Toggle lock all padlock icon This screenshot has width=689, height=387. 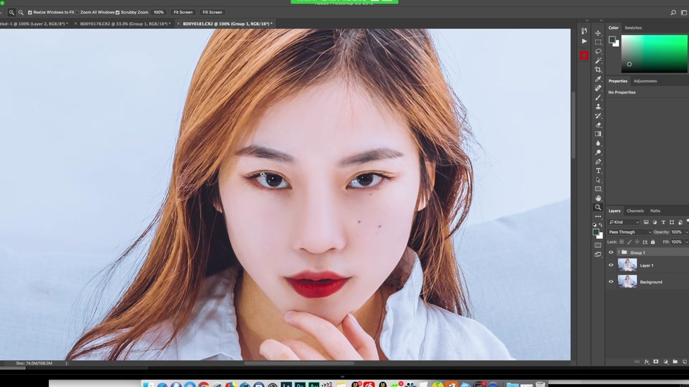tap(653, 242)
